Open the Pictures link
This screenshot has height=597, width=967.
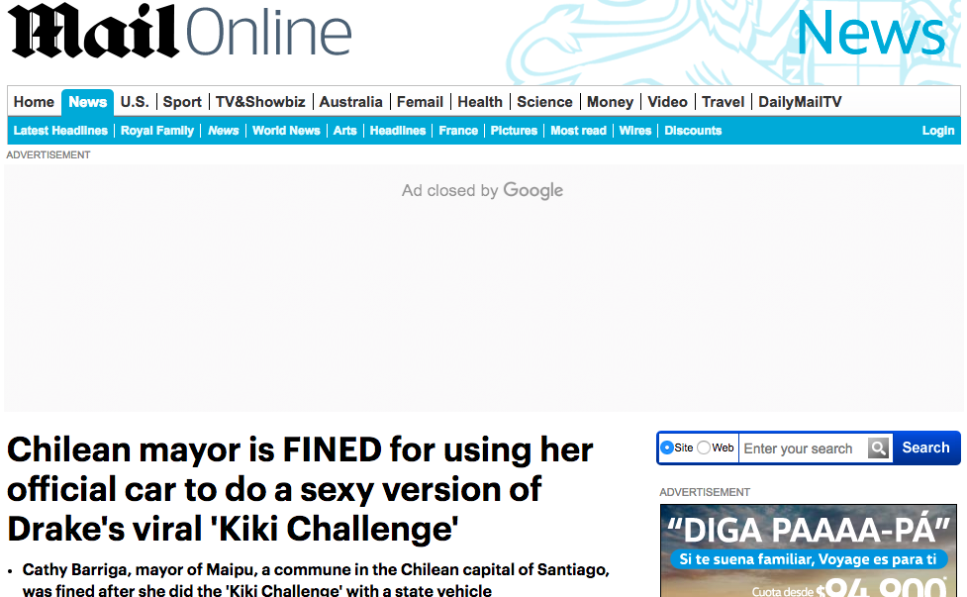(514, 131)
